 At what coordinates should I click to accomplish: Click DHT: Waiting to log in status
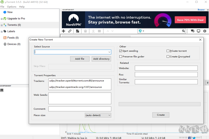(x=74, y=138)
